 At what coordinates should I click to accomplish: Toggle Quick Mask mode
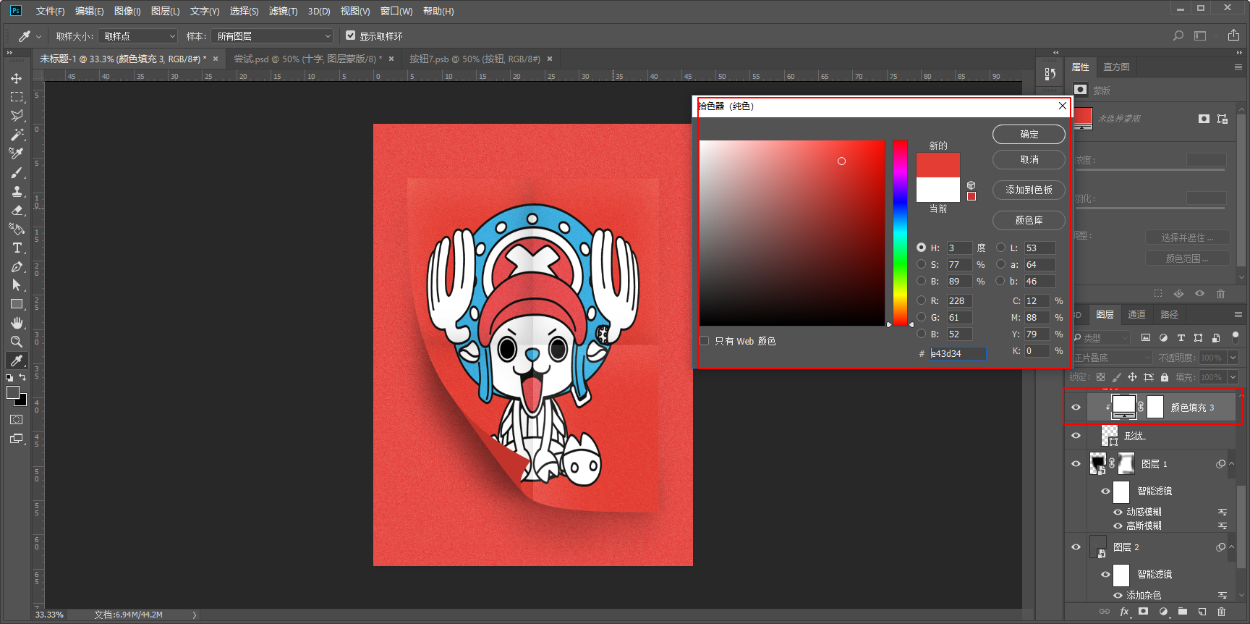pos(17,420)
